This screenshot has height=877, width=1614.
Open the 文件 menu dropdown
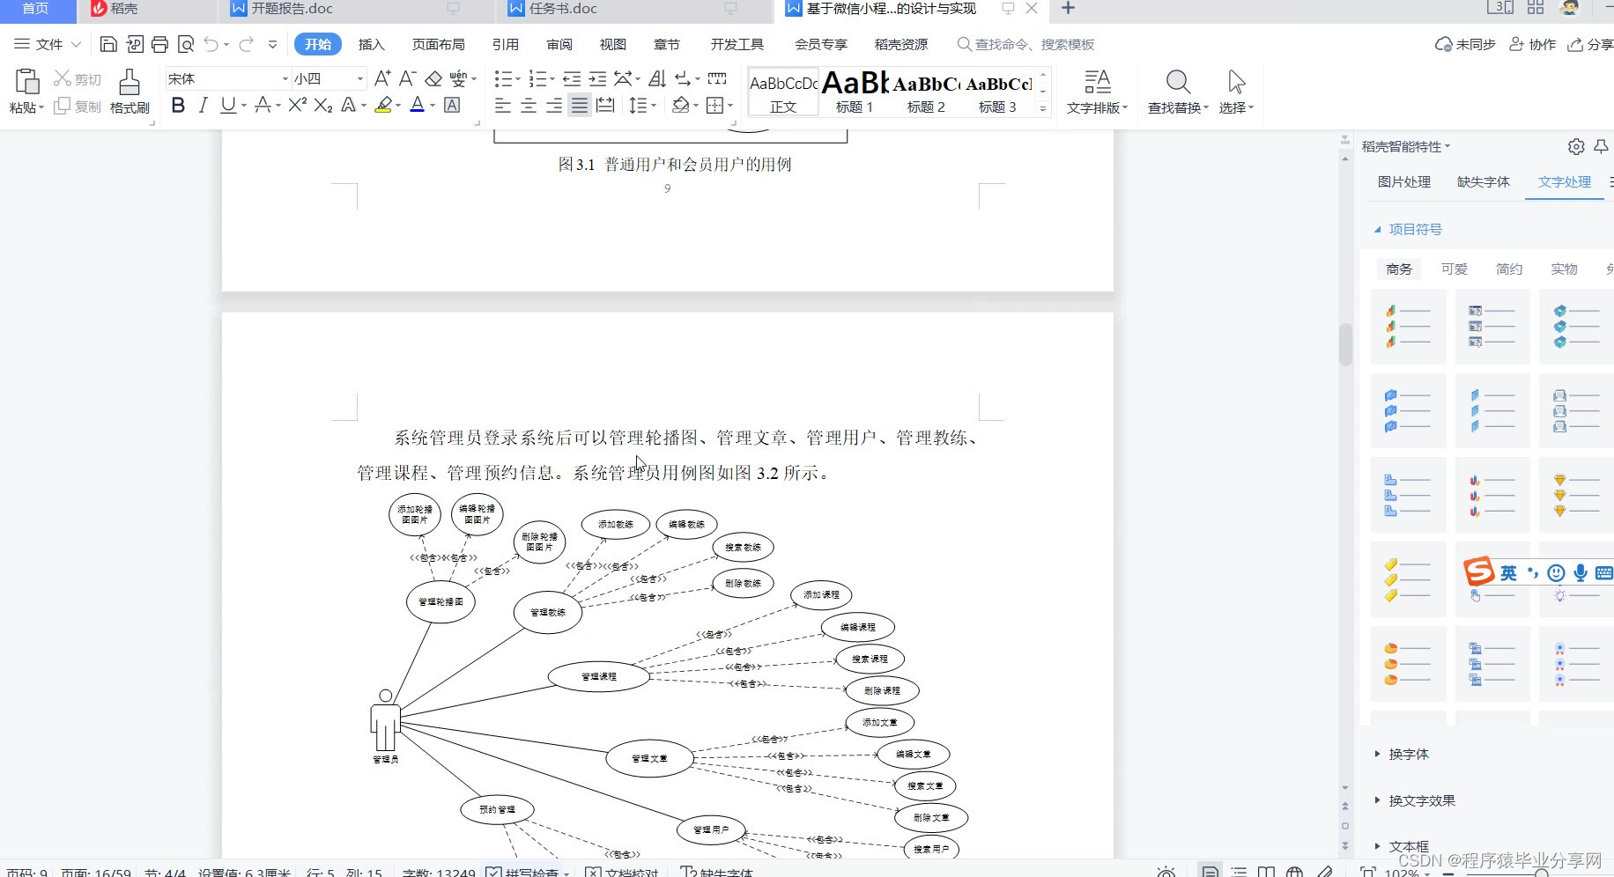[x=48, y=44]
